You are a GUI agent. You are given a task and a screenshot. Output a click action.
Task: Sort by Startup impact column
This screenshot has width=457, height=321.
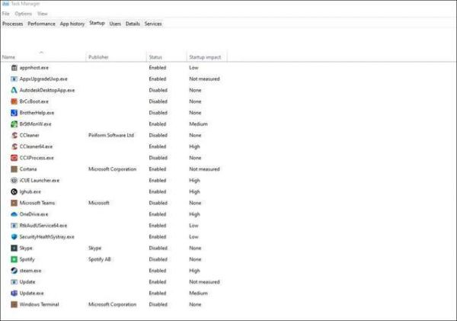tap(205, 57)
